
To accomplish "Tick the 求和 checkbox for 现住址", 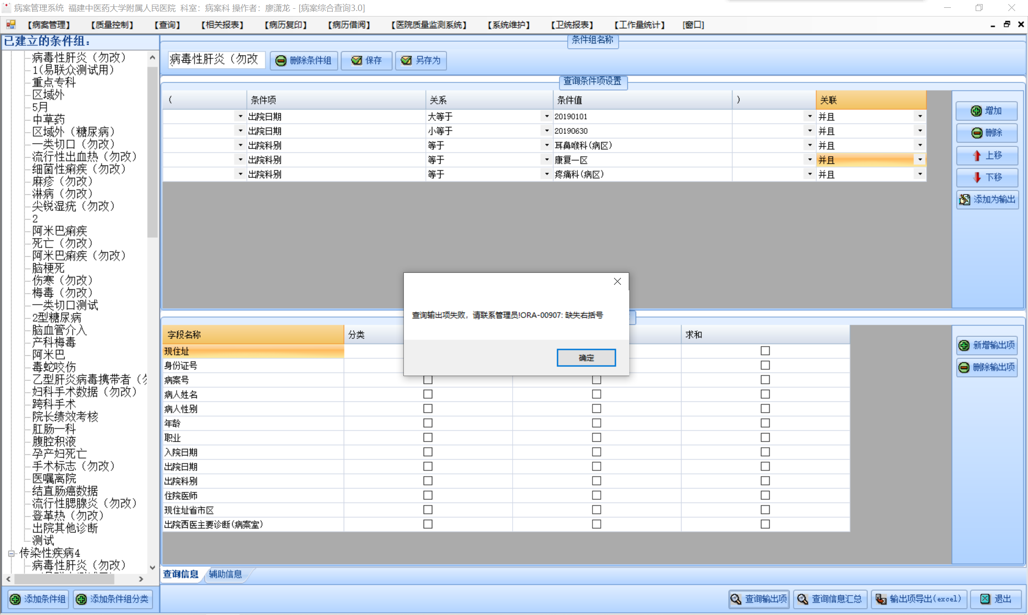I will pos(765,351).
